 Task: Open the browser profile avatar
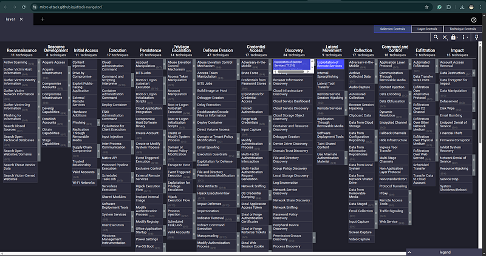pos(471,7)
